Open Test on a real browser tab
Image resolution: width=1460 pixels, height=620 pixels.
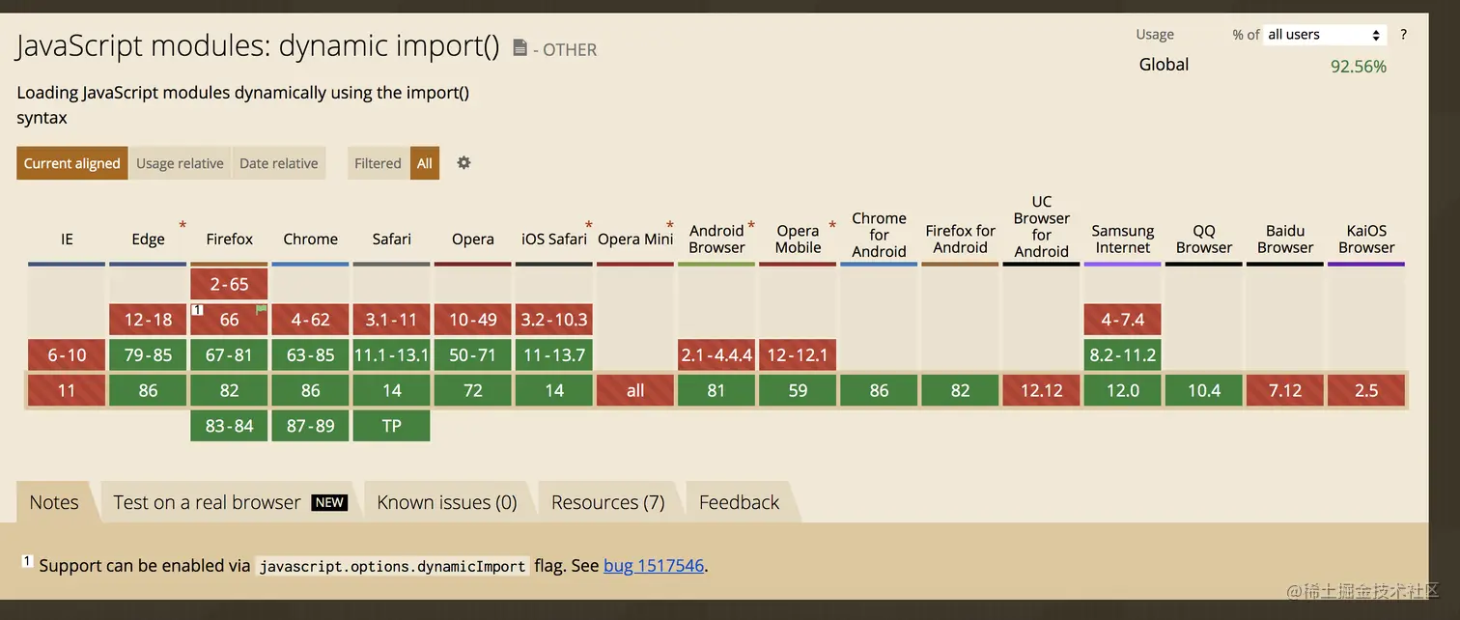(x=230, y=502)
